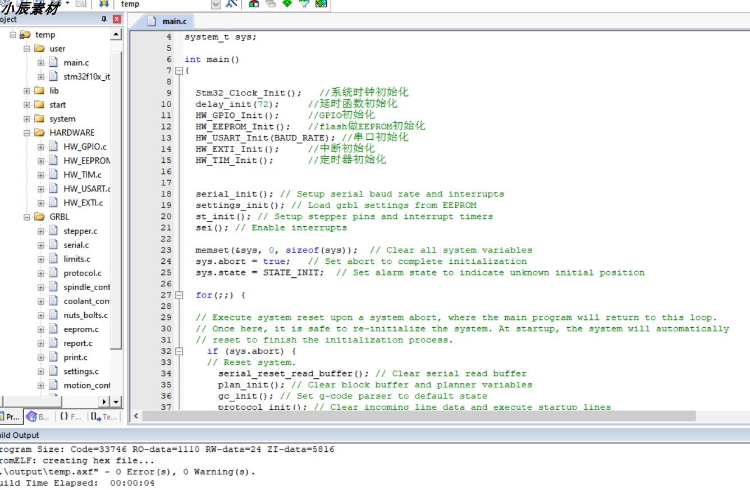This screenshot has height=490, width=750.
Task: Click the eeprom.c file icon
Action: 53,329
